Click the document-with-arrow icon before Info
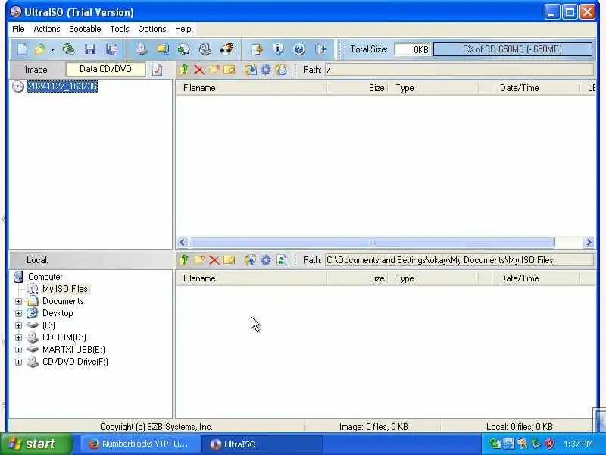606x455 pixels. tap(257, 49)
